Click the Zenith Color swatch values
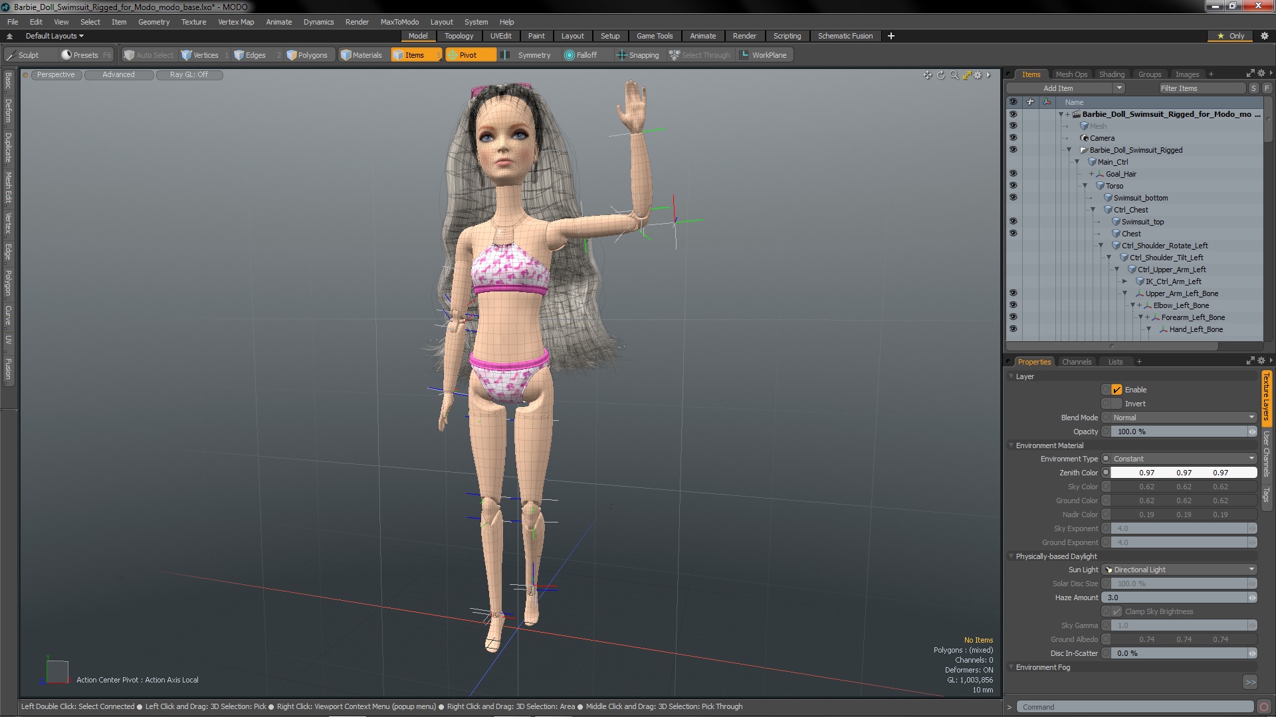 coord(1184,473)
